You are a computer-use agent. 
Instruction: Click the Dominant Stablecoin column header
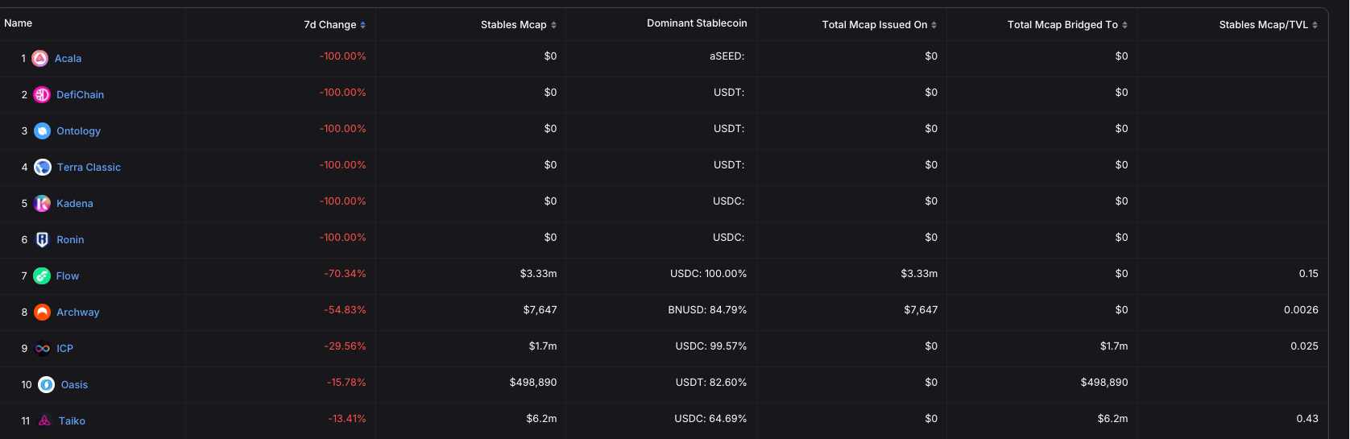tap(697, 23)
